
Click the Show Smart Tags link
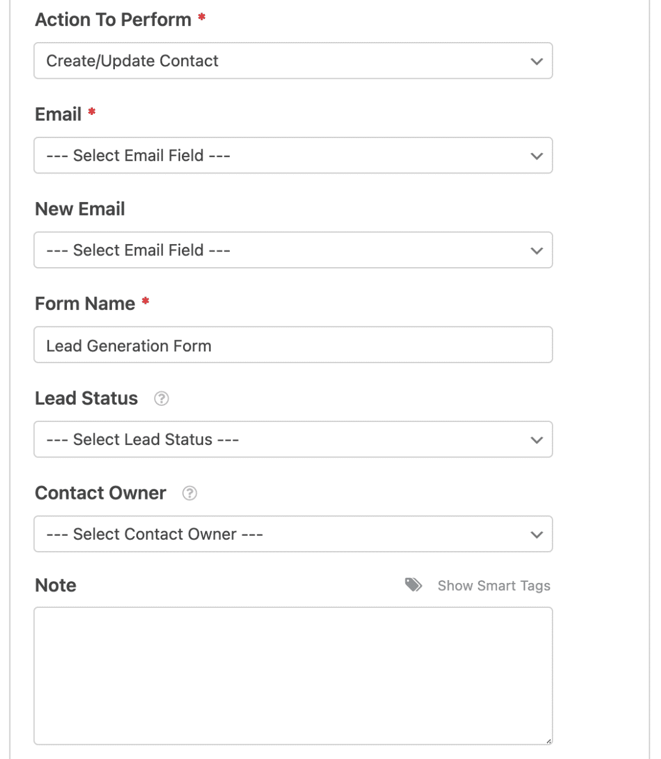click(x=494, y=586)
